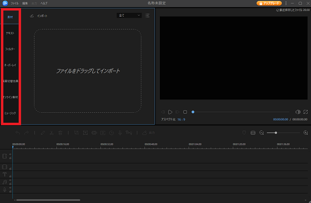The image size is (311, 203).
Task: Click the 出力 export button in timeline toolbar
Action: pos(148,133)
